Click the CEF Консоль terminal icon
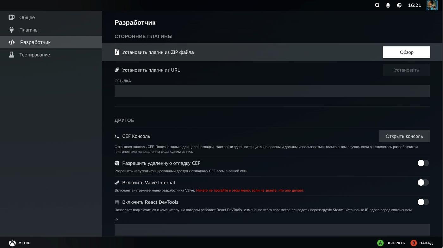Image resolution: width=443 pixels, height=248 pixels. [x=117, y=136]
